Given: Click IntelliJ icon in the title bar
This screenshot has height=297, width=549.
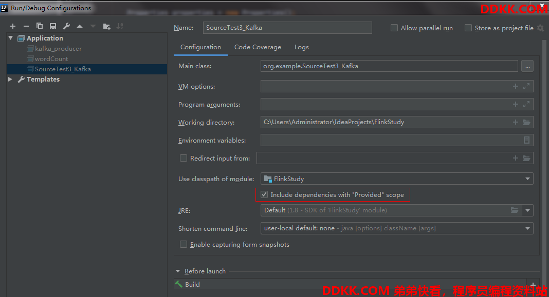Looking at the screenshot, I should (x=4, y=8).
